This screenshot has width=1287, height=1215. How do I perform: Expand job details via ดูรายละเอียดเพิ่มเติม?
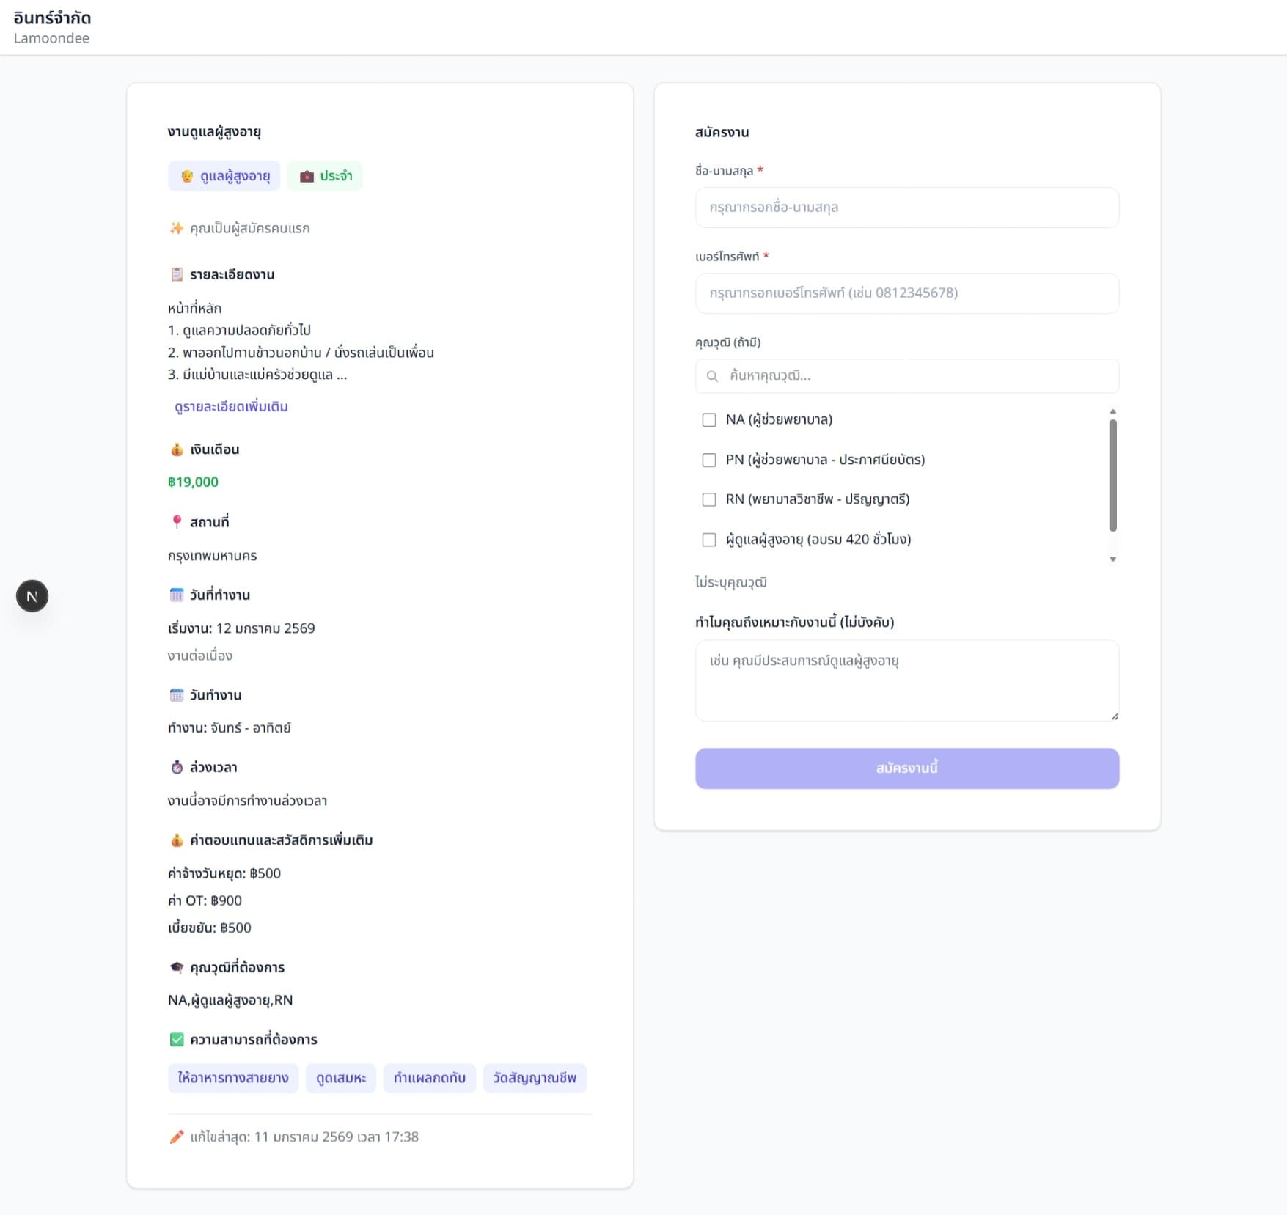pos(231,407)
